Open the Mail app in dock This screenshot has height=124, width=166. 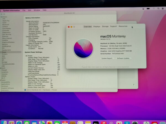[x=34, y=123]
